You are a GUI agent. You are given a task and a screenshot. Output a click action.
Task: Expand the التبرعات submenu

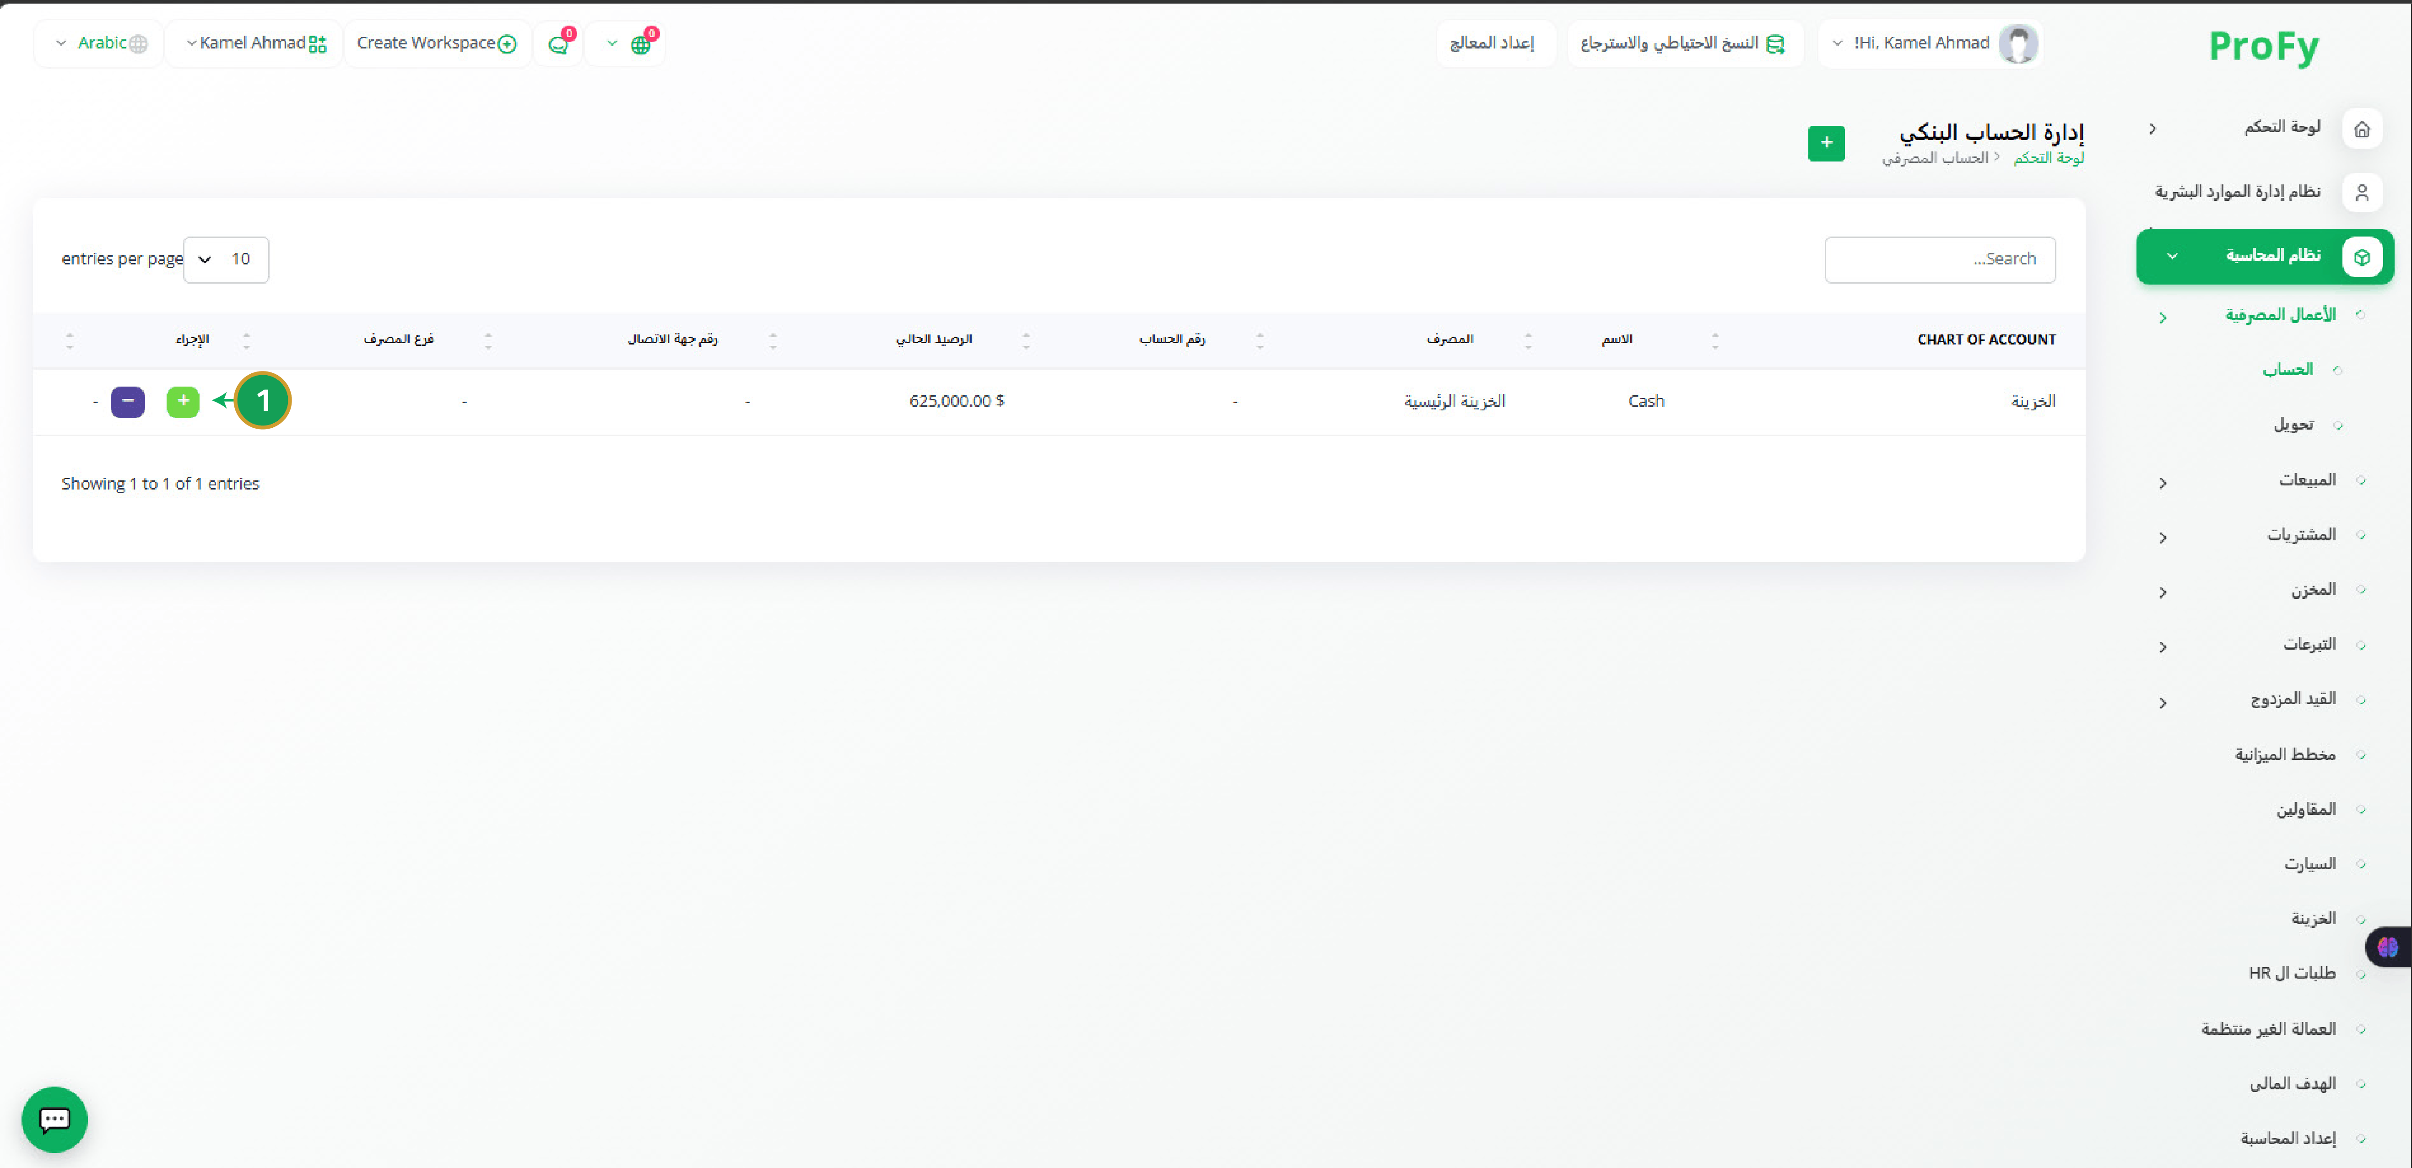point(2163,647)
